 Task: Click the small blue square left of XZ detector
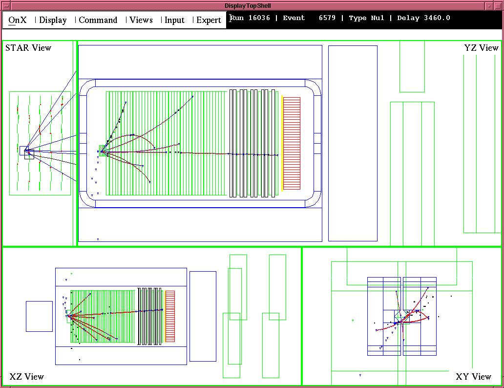coord(39,316)
